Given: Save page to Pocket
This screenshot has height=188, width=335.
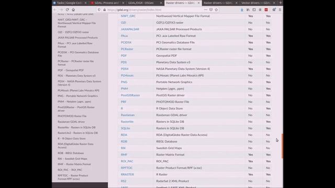Looking at the screenshot, I should click(211, 10).
